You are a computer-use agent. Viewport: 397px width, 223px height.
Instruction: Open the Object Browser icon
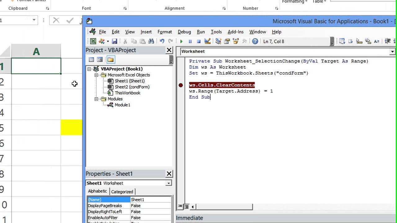(236, 41)
